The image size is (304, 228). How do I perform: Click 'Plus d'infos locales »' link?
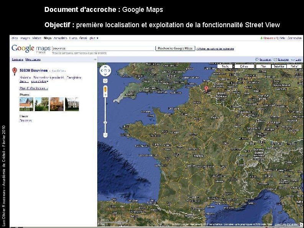click(x=34, y=88)
